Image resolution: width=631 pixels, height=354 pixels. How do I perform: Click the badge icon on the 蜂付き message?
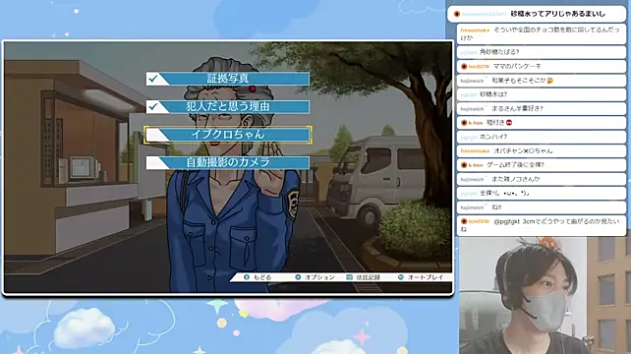464,123
